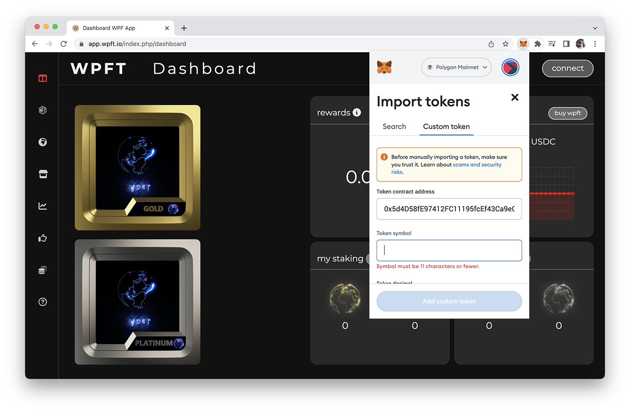Image resolution: width=630 pixels, height=412 pixels.
Task: Click the globe icon in the sidebar
Action: [x=43, y=142]
